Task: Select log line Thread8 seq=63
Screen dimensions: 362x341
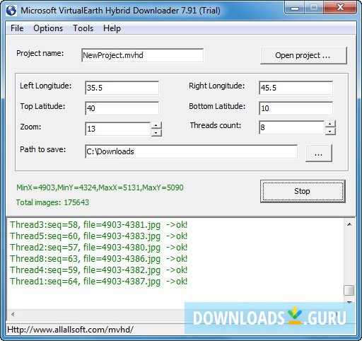Action: [98, 259]
